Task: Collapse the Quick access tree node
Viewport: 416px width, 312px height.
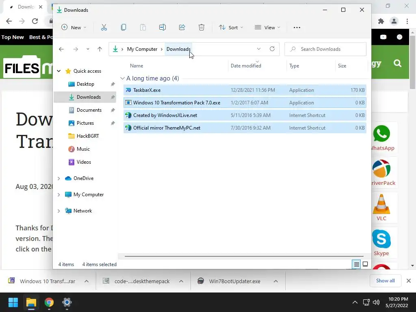Action: coord(59,71)
